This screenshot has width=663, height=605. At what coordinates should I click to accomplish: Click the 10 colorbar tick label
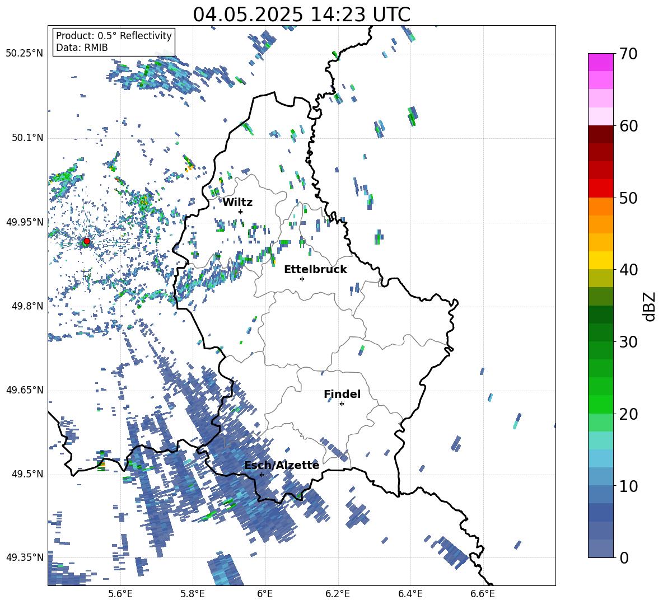628,486
